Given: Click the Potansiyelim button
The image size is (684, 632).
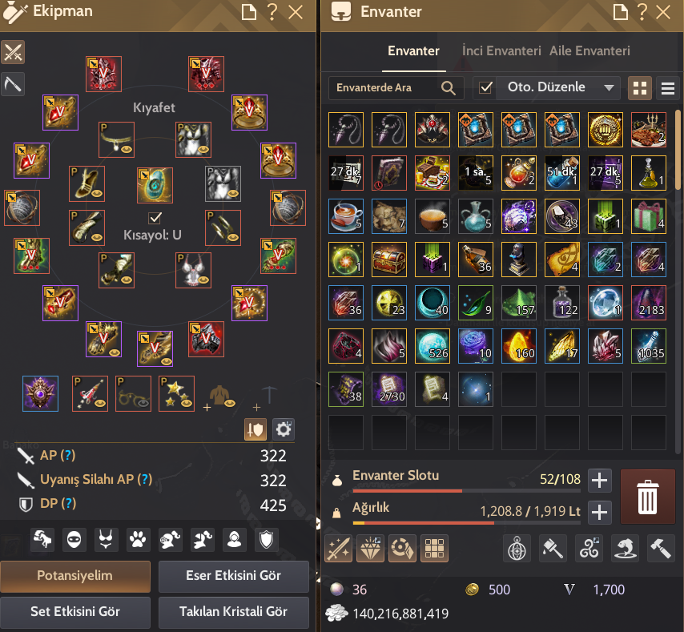Looking at the screenshot, I should coord(75,576).
